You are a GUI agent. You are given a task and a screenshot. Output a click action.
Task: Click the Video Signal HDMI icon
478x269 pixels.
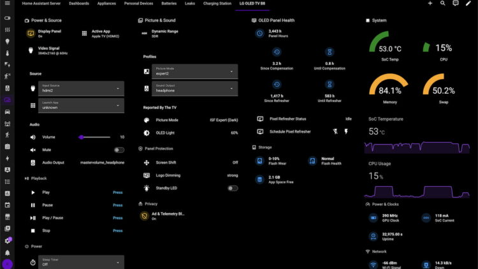(x=31, y=50)
